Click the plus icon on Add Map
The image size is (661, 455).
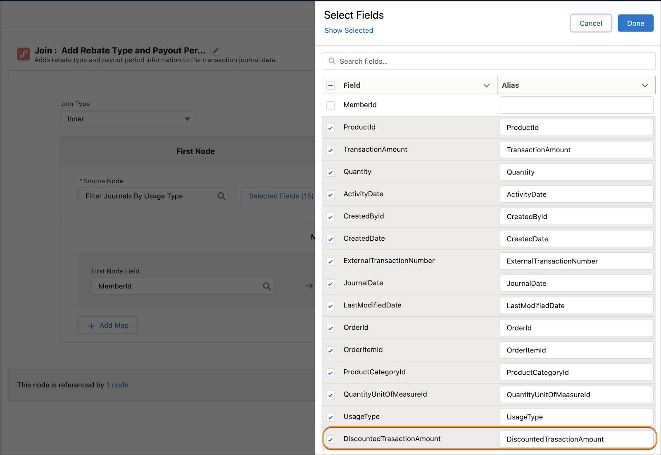91,326
